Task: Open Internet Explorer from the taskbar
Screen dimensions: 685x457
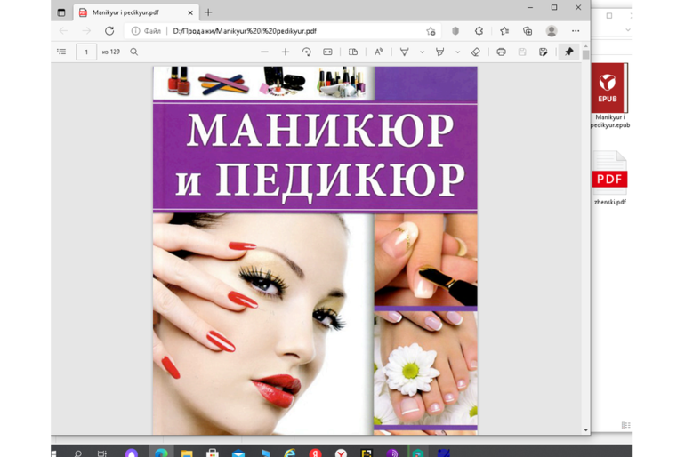Action: tap(290, 453)
